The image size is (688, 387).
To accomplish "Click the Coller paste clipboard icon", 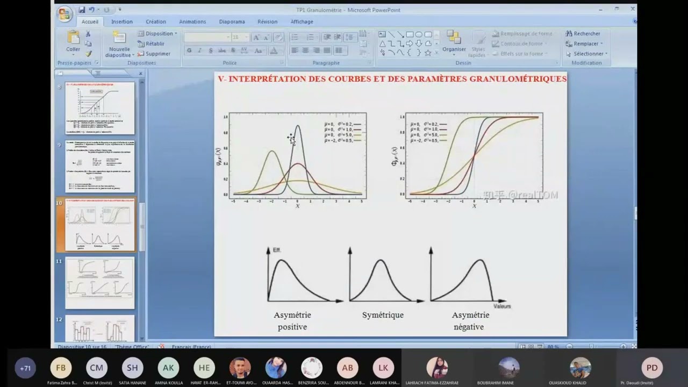I will point(73,37).
